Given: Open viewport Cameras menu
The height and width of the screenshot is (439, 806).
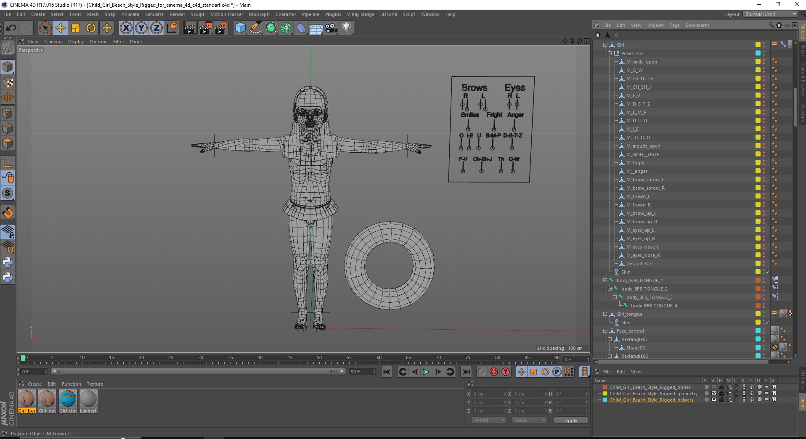Looking at the screenshot, I should (x=53, y=42).
